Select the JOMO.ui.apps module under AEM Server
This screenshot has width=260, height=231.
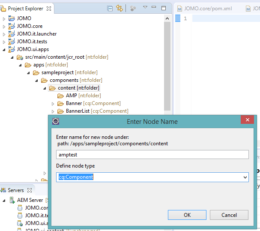click(x=33, y=223)
